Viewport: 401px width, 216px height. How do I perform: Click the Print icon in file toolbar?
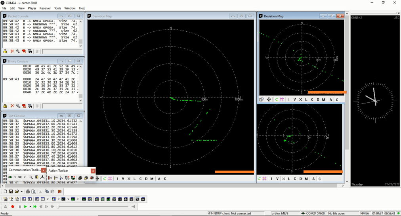[x=28, y=191]
